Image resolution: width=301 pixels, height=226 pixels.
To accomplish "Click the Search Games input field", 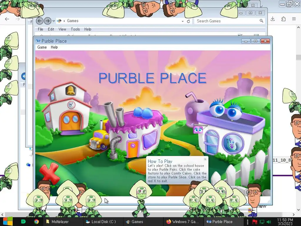I will tap(227, 21).
